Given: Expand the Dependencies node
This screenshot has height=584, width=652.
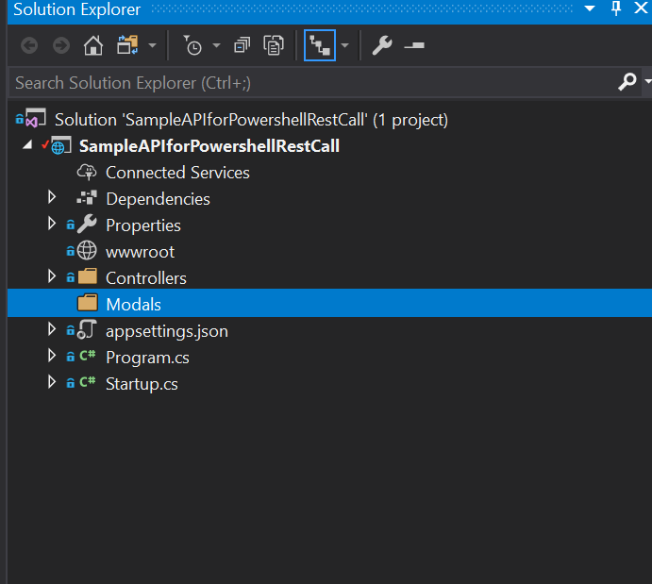Looking at the screenshot, I should pos(53,199).
